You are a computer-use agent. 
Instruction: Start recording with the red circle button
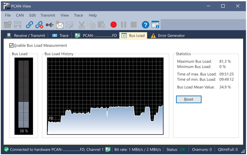coord(113,25)
